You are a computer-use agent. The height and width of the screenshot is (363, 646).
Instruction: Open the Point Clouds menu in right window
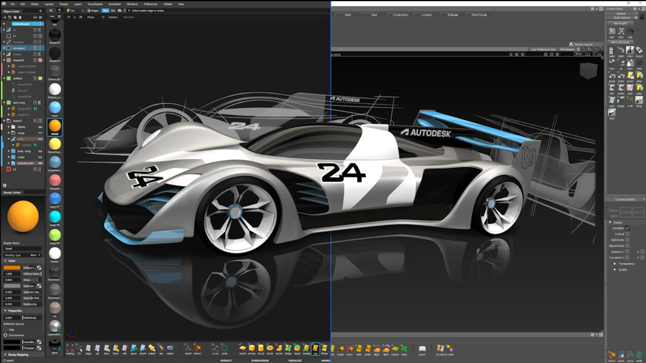click(x=479, y=15)
